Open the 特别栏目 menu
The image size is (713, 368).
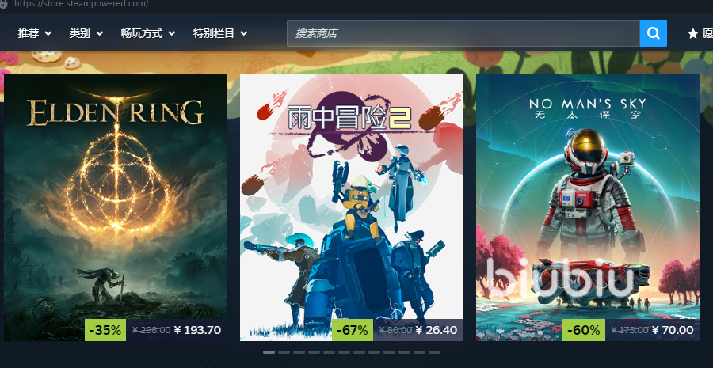click(220, 33)
